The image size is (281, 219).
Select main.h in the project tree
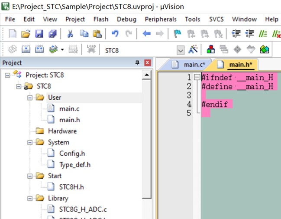click(x=70, y=120)
